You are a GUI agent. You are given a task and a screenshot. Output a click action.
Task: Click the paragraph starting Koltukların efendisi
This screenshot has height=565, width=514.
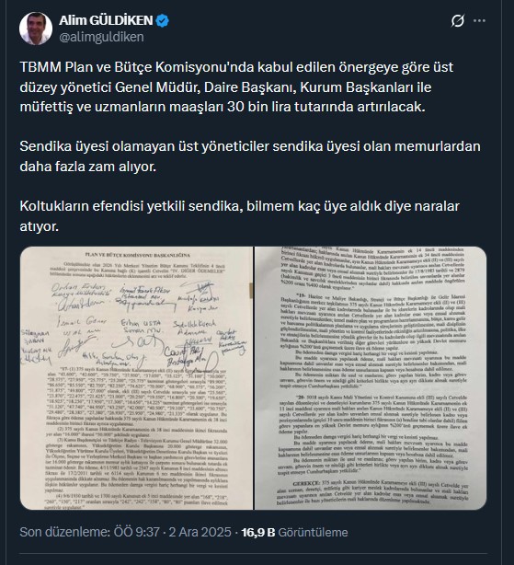[x=240, y=216]
